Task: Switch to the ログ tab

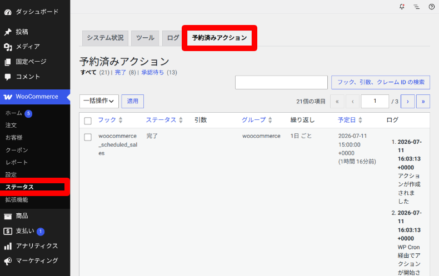Action: [x=172, y=38]
